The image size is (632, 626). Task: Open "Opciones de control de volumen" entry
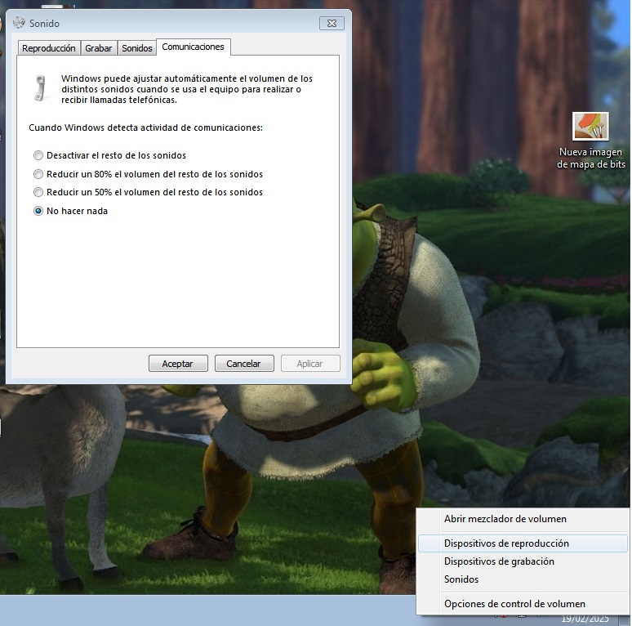click(x=523, y=604)
